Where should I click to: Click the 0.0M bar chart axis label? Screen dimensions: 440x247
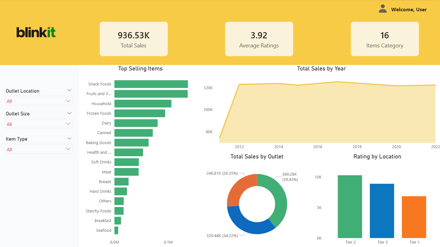click(114, 242)
